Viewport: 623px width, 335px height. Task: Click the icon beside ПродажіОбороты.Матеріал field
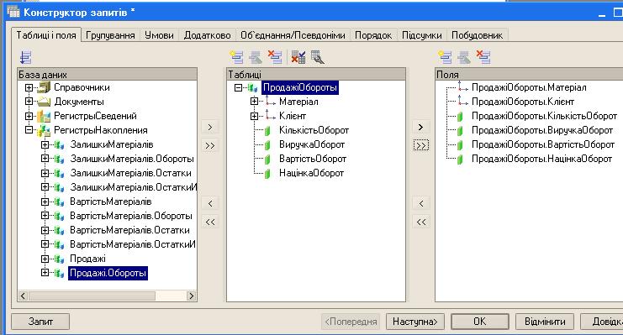pos(462,87)
